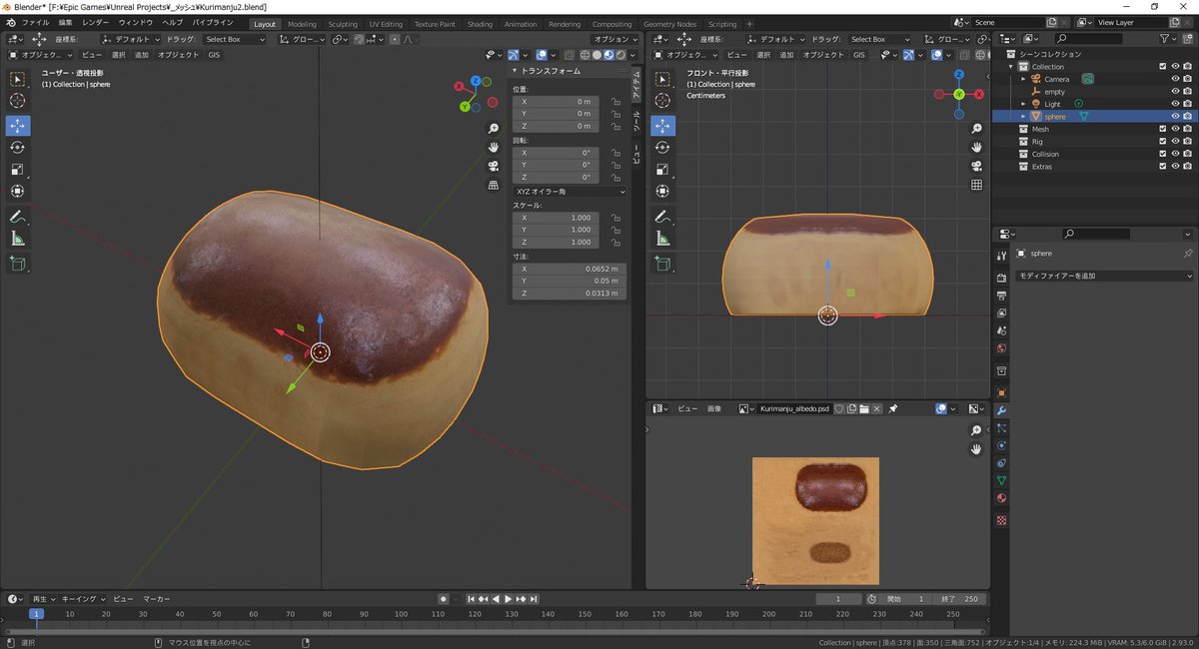1199x649 pixels.
Task: Hide the Camera object in outliner
Action: [1175, 79]
